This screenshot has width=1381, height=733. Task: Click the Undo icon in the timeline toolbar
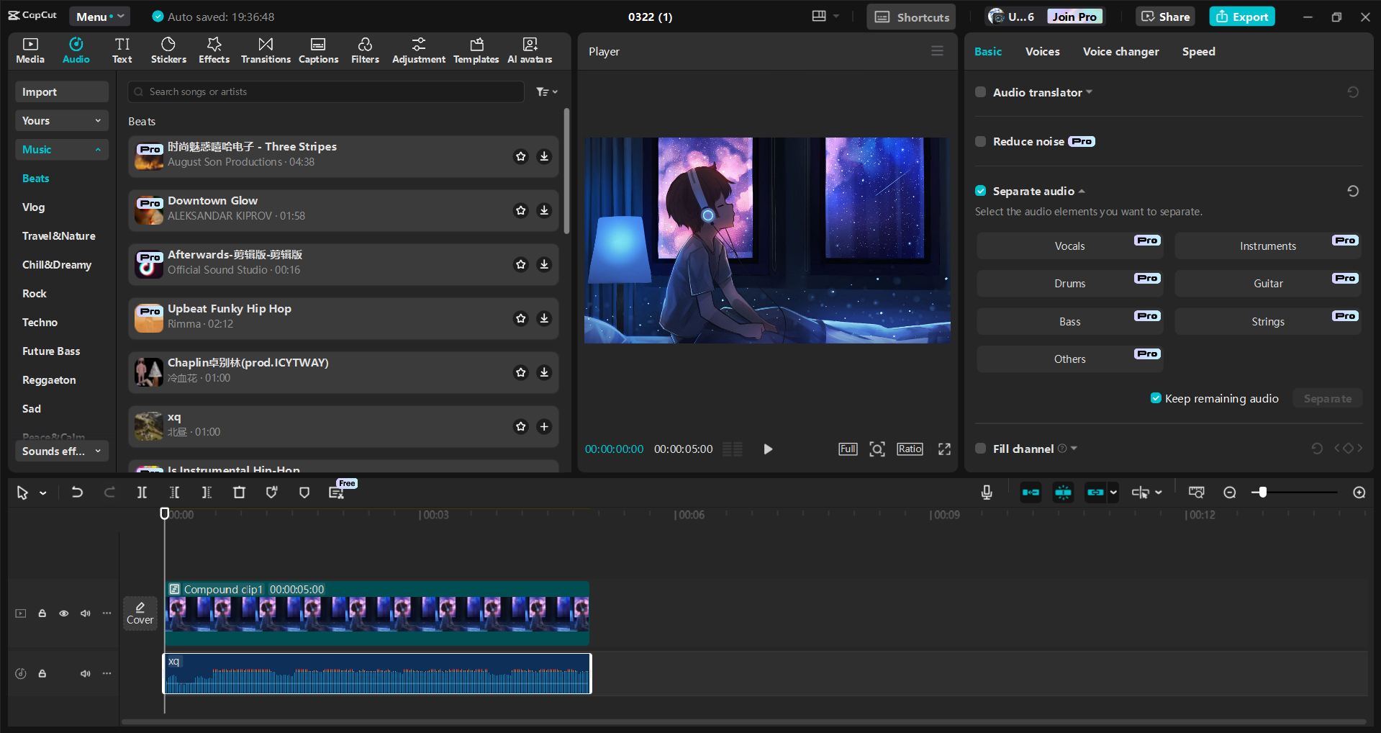pos(77,493)
